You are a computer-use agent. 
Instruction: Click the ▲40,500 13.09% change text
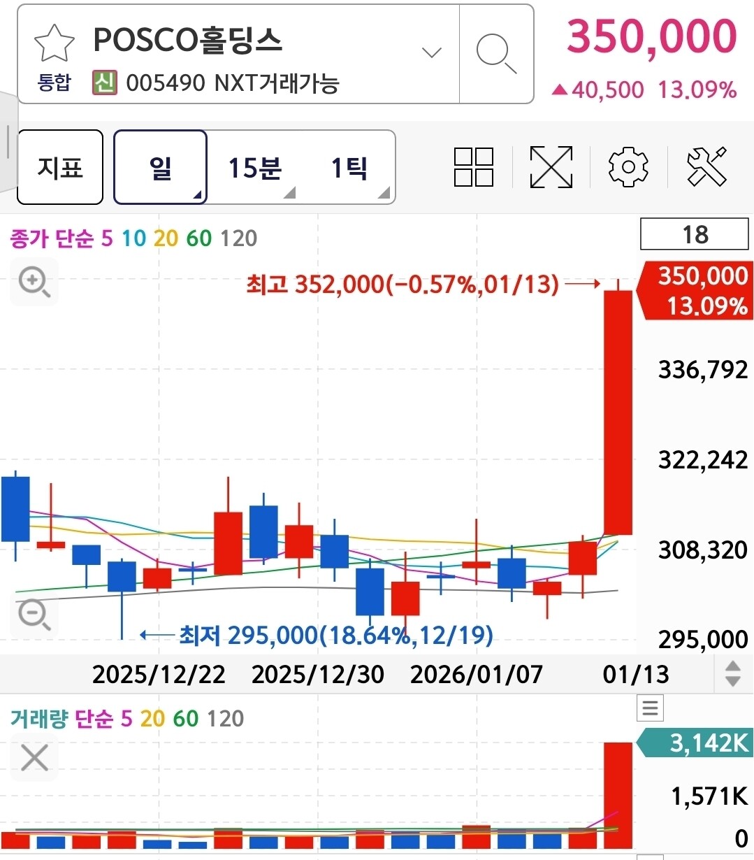click(x=644, y=90)
